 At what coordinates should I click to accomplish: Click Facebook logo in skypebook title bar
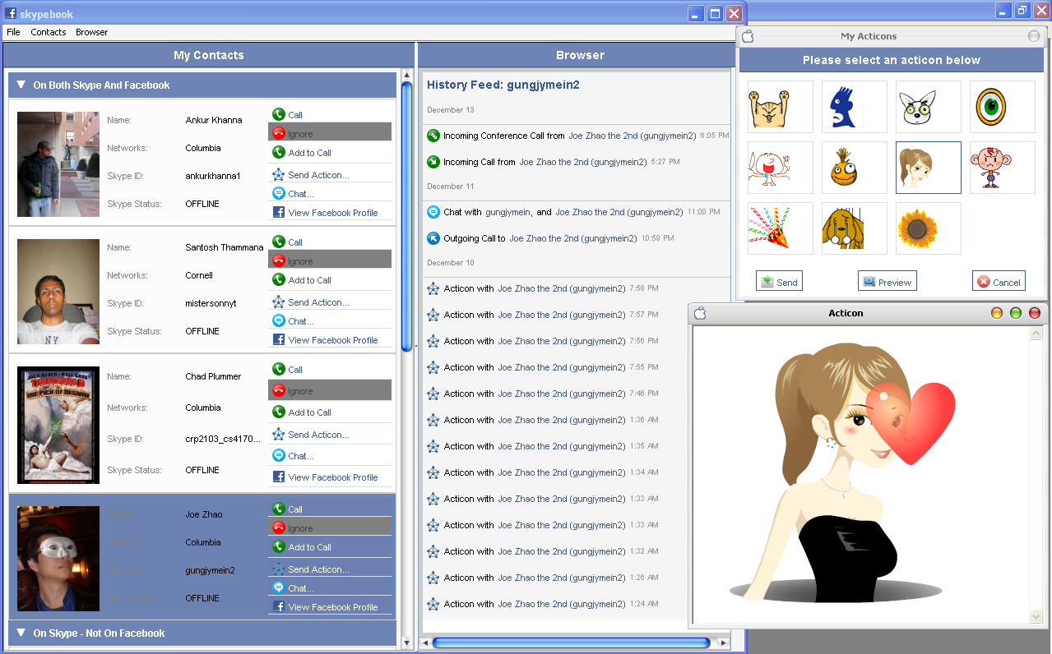(x=11, y=13)
